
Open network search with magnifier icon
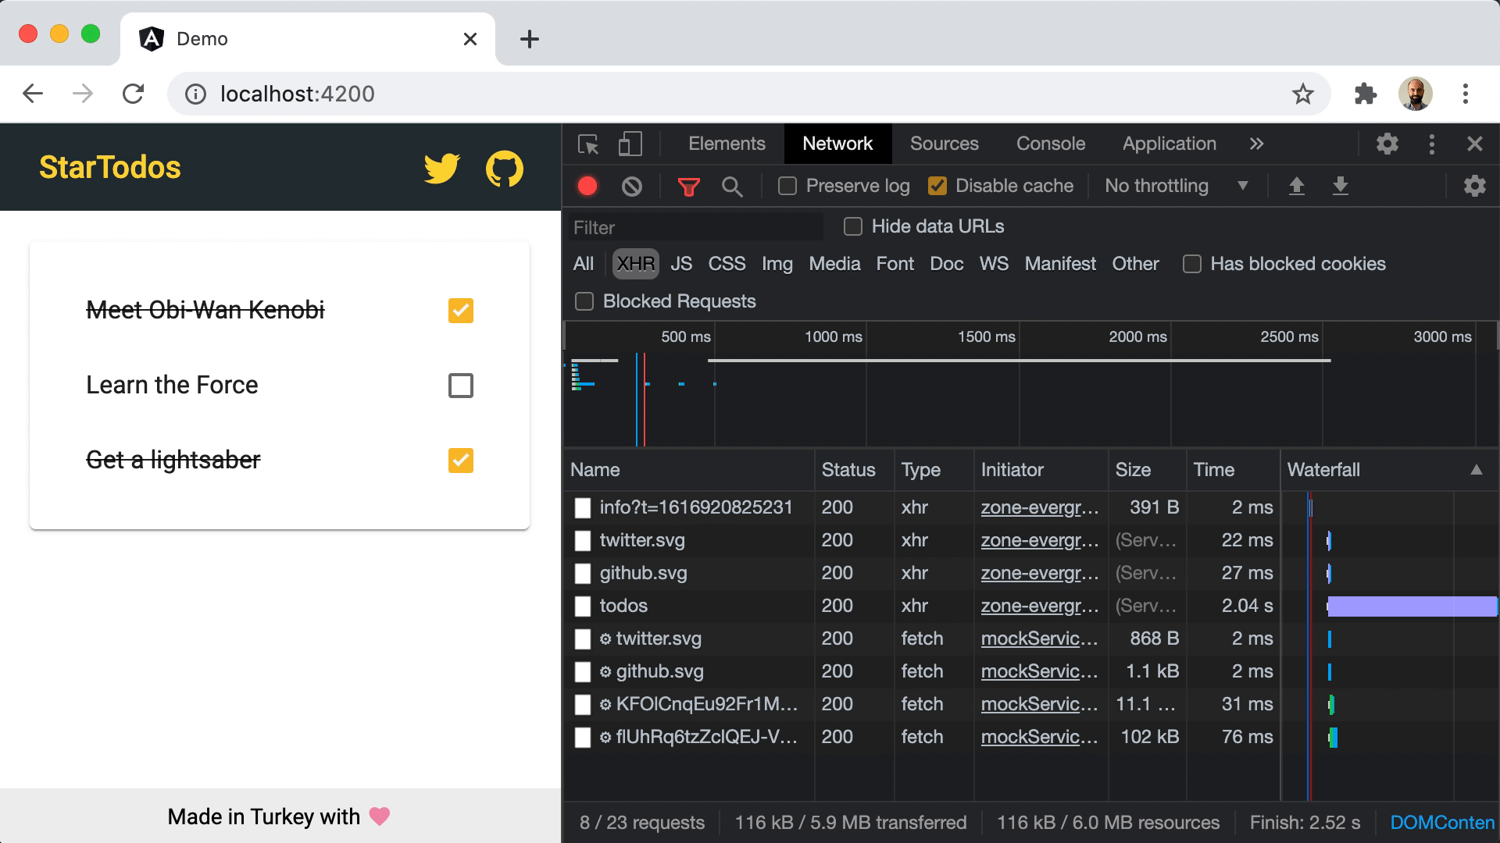(x=732, y=186)
